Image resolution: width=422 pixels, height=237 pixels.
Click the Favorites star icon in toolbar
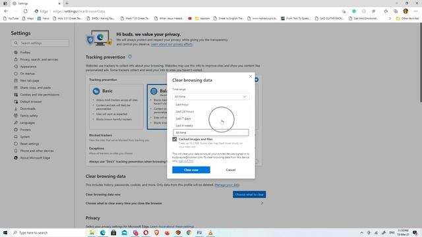386,11
